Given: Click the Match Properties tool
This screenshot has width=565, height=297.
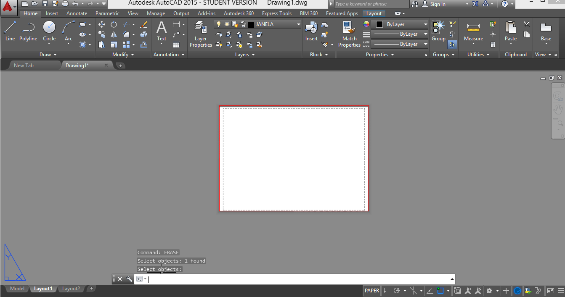Looking at the screenshot, I should [349, 34].
